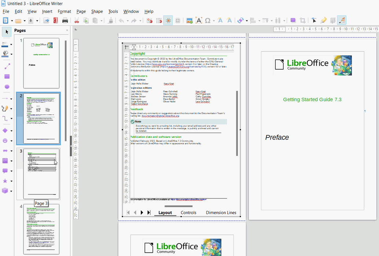This screenshot has height=256, width=379.
Task: Toggle the highlighted Show Draw Functions icon
Action: (342, 21)
